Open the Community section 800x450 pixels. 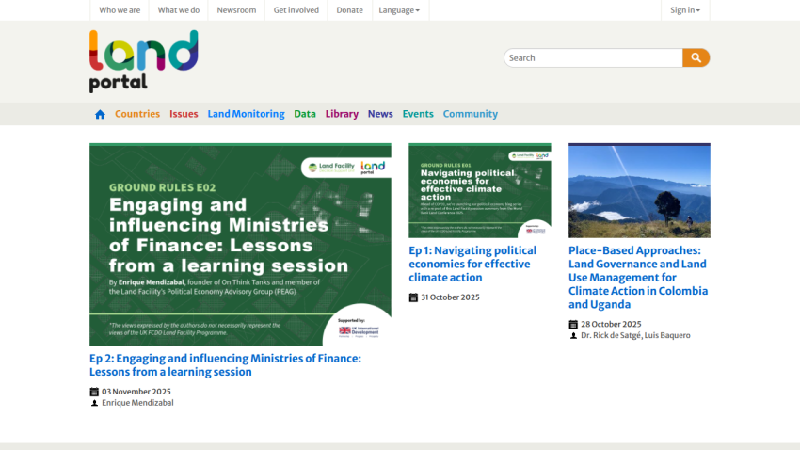coord(471,114)
